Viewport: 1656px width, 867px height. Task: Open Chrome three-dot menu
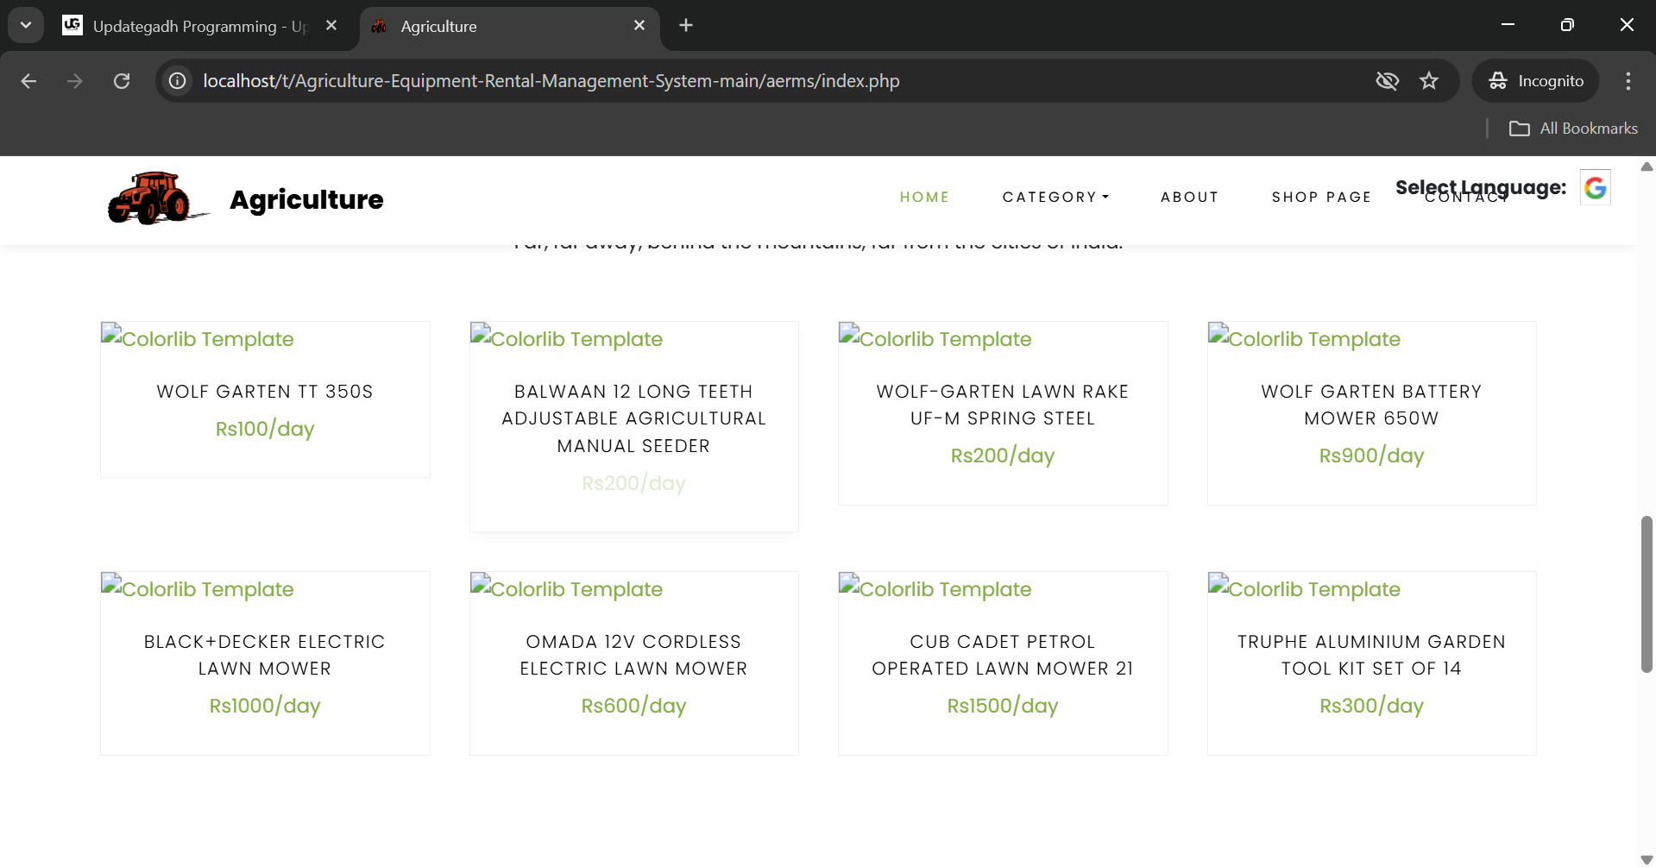point(1628,81)
